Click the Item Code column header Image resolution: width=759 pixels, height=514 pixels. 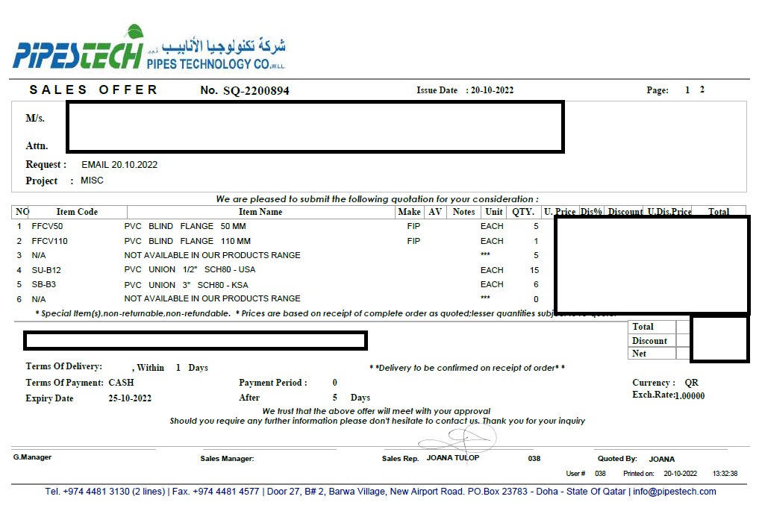click(77, 212)
